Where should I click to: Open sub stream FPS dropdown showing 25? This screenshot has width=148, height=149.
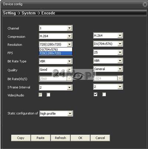tap(108, 52)
